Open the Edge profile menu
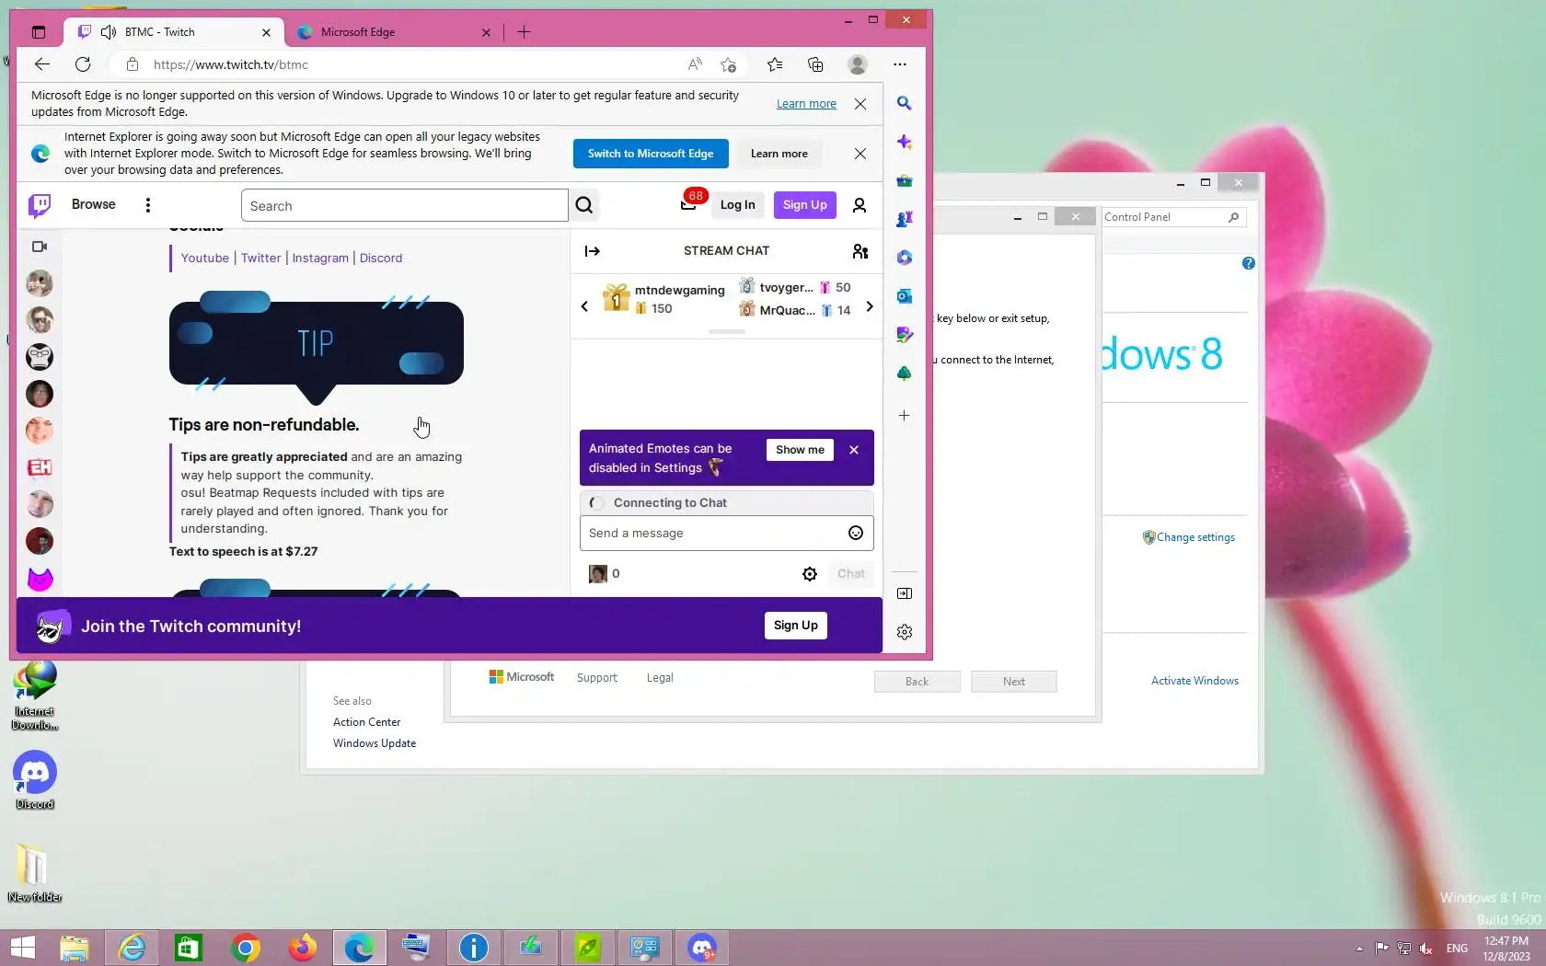The width and height of the screenshot is (1546, 966). (858, 64)
